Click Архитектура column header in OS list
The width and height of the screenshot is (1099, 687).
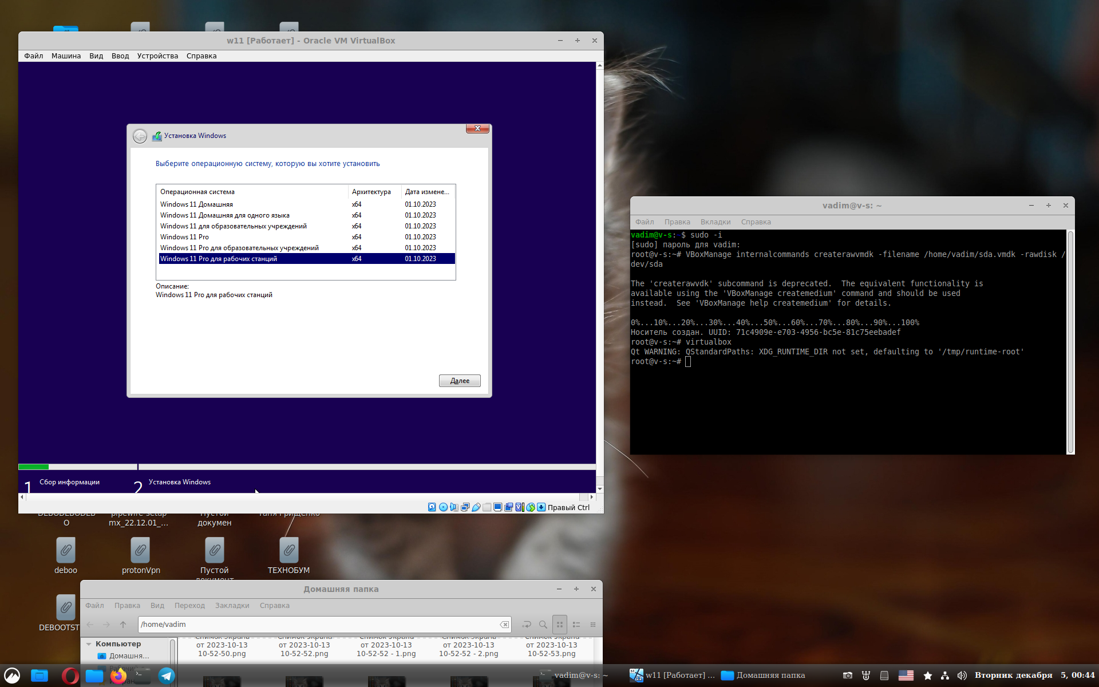tap(371, 192)
